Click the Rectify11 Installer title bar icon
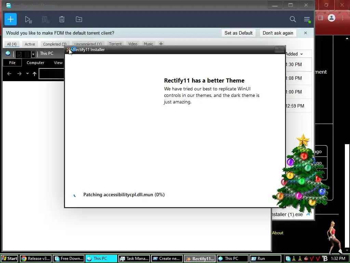The image size is (350, 263). pos(68,50)
